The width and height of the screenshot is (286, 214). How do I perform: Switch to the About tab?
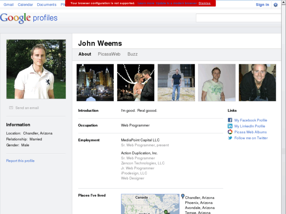(x=85, y=54)
